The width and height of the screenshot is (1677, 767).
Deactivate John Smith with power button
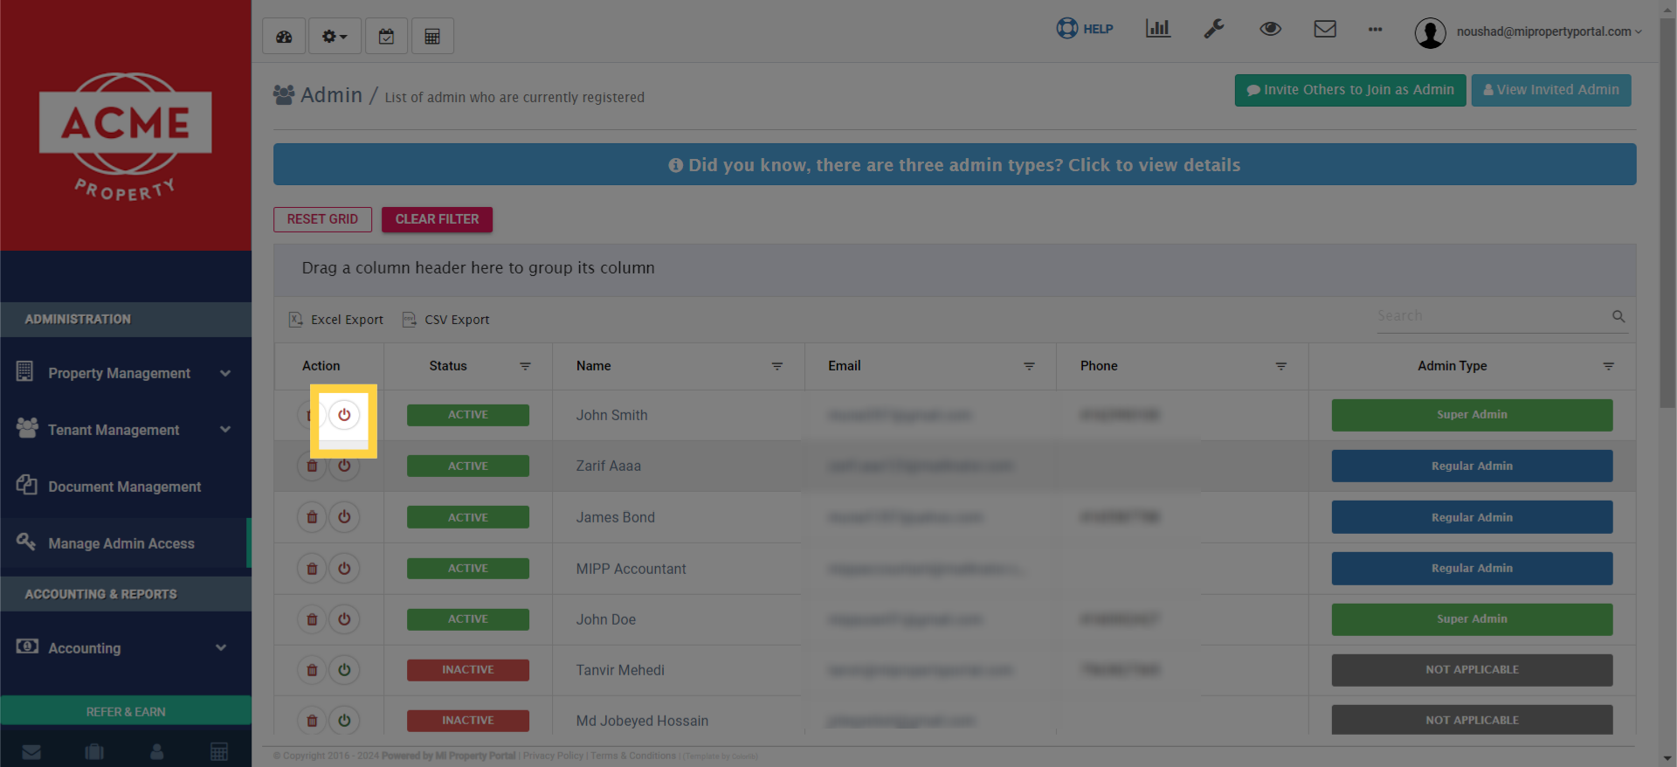coord(344,415)
